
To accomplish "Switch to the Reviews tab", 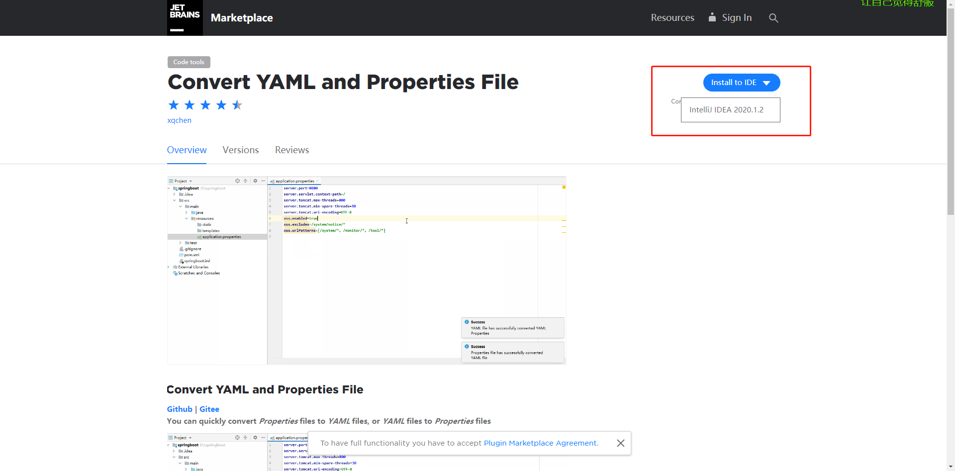I will click(x=292, y=150).
